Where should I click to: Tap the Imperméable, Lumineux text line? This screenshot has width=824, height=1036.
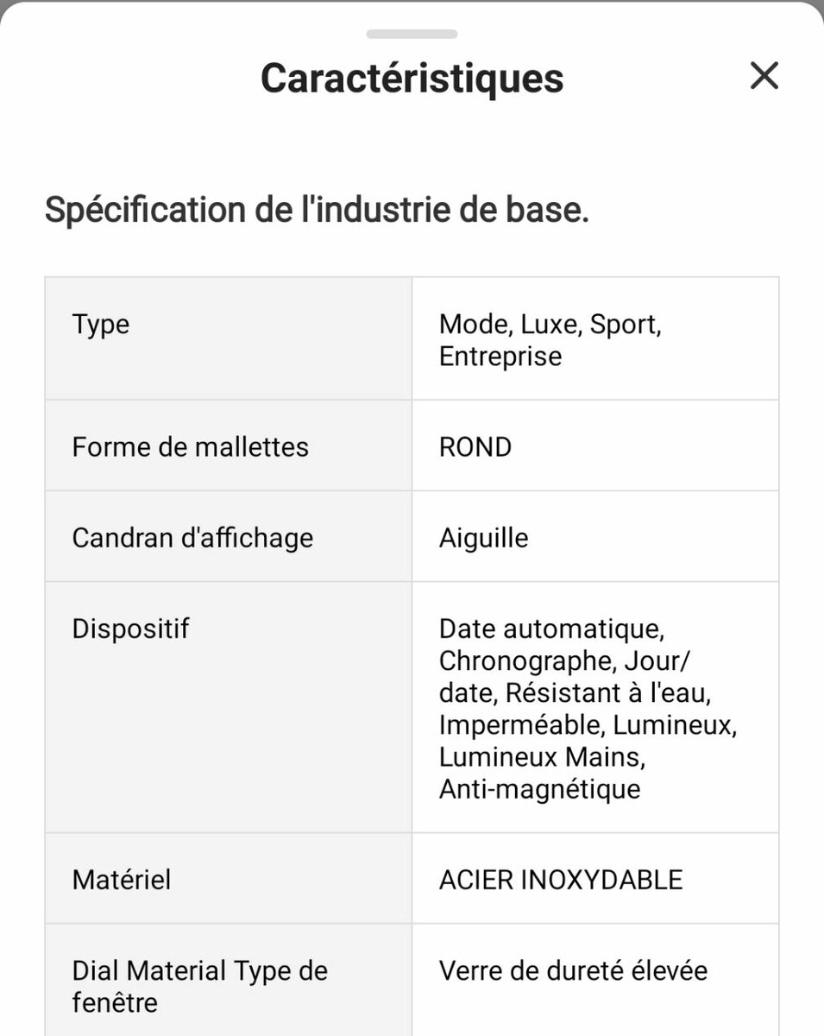[x=588, y=725]
